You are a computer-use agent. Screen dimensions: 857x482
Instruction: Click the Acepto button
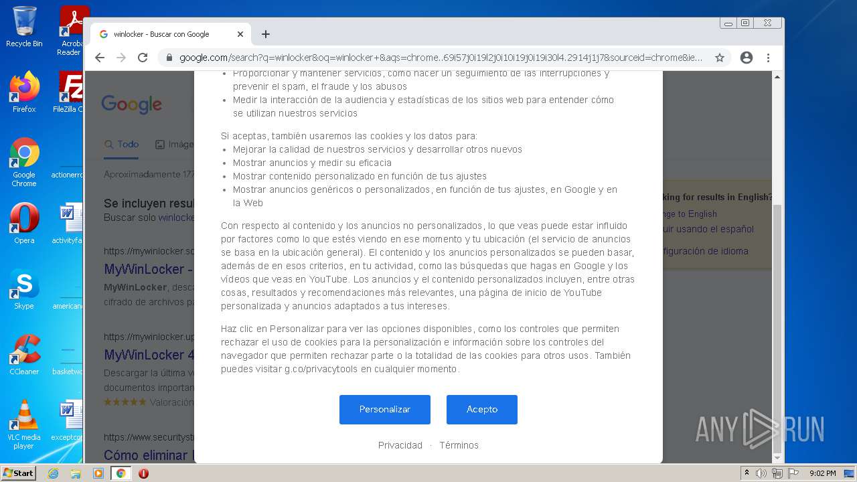coord(482,409)
